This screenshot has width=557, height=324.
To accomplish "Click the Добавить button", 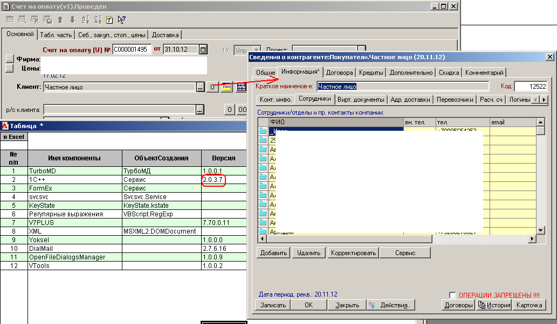I will pos(274,253).
